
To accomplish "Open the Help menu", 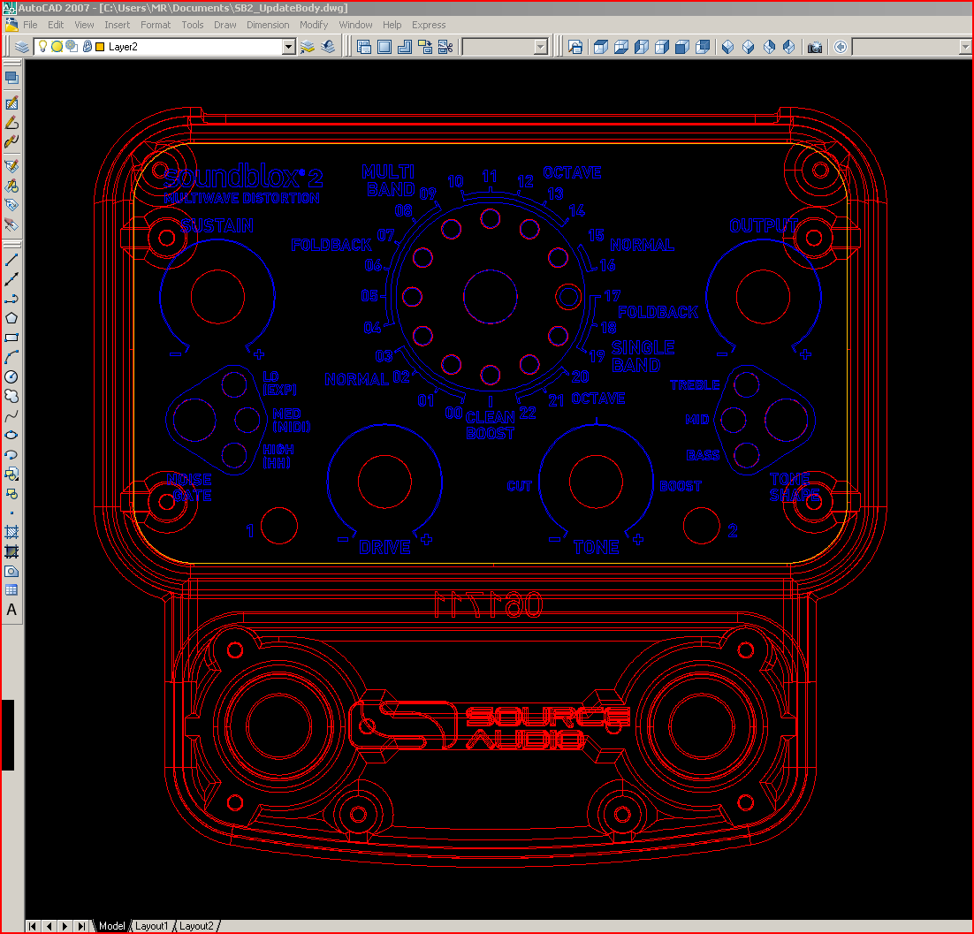I will 392,25.
